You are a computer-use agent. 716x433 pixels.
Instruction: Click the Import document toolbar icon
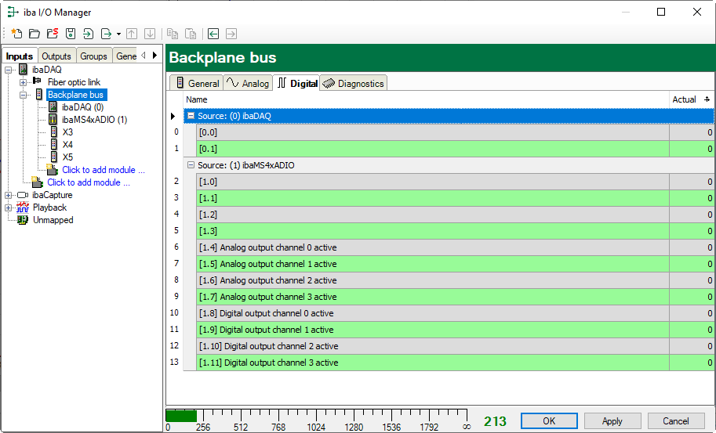click(x=89, y=34)
